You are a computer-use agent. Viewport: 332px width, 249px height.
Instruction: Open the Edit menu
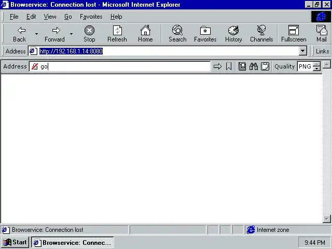point(31,17)
